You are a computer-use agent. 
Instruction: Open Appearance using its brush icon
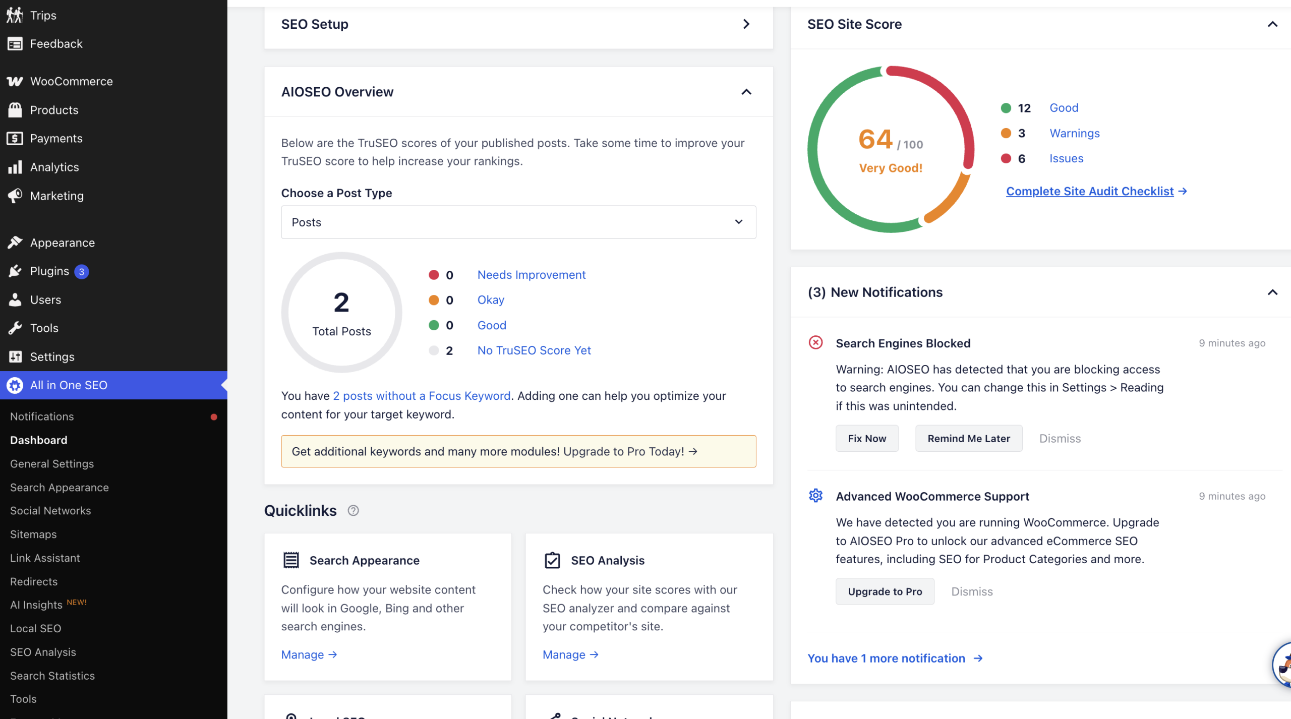15,242
